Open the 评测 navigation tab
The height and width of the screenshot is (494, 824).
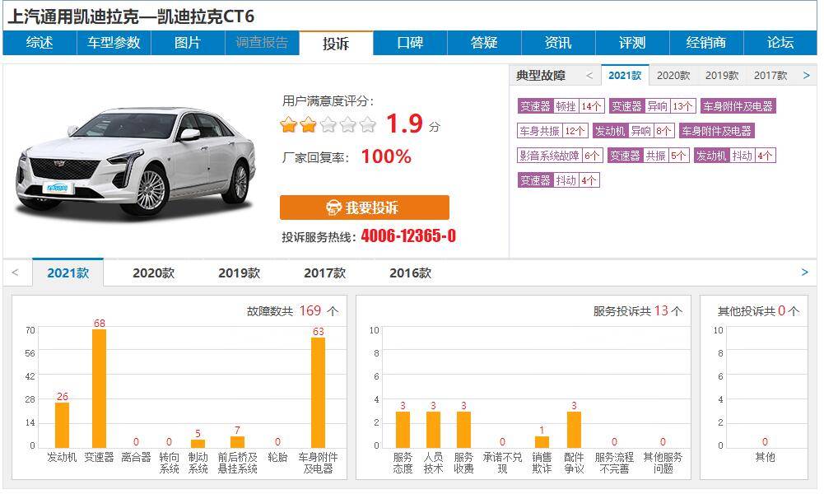click(632, 43)
